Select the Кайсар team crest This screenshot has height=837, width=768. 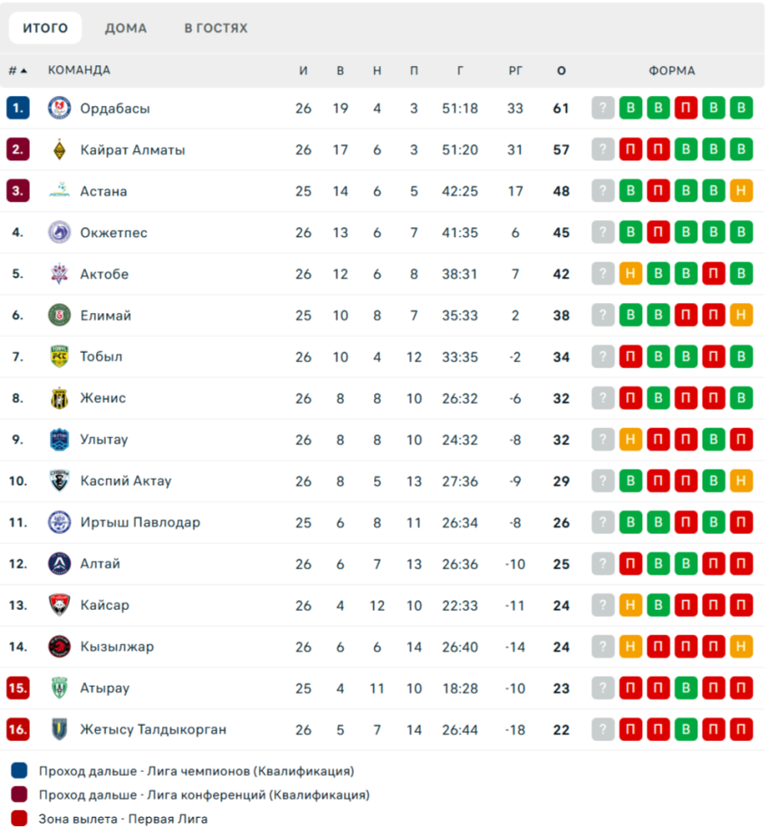60,605
